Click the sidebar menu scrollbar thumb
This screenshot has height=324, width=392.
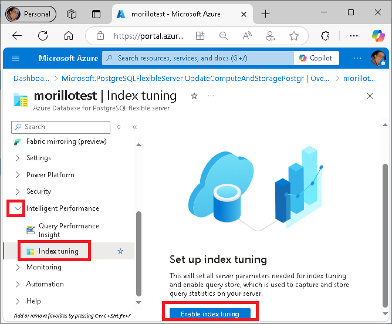click(x=139, y=254)
